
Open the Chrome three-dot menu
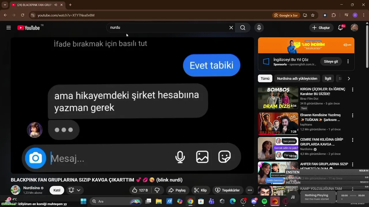point(363,15)
